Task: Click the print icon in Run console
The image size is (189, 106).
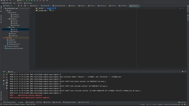Action: pos(7,86)
